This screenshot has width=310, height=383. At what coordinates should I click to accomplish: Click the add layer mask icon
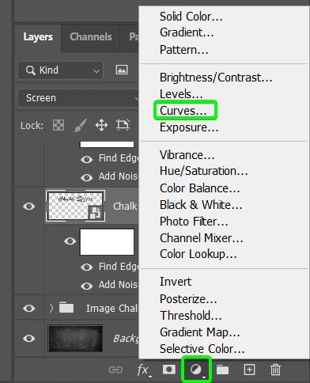[169, 370]
